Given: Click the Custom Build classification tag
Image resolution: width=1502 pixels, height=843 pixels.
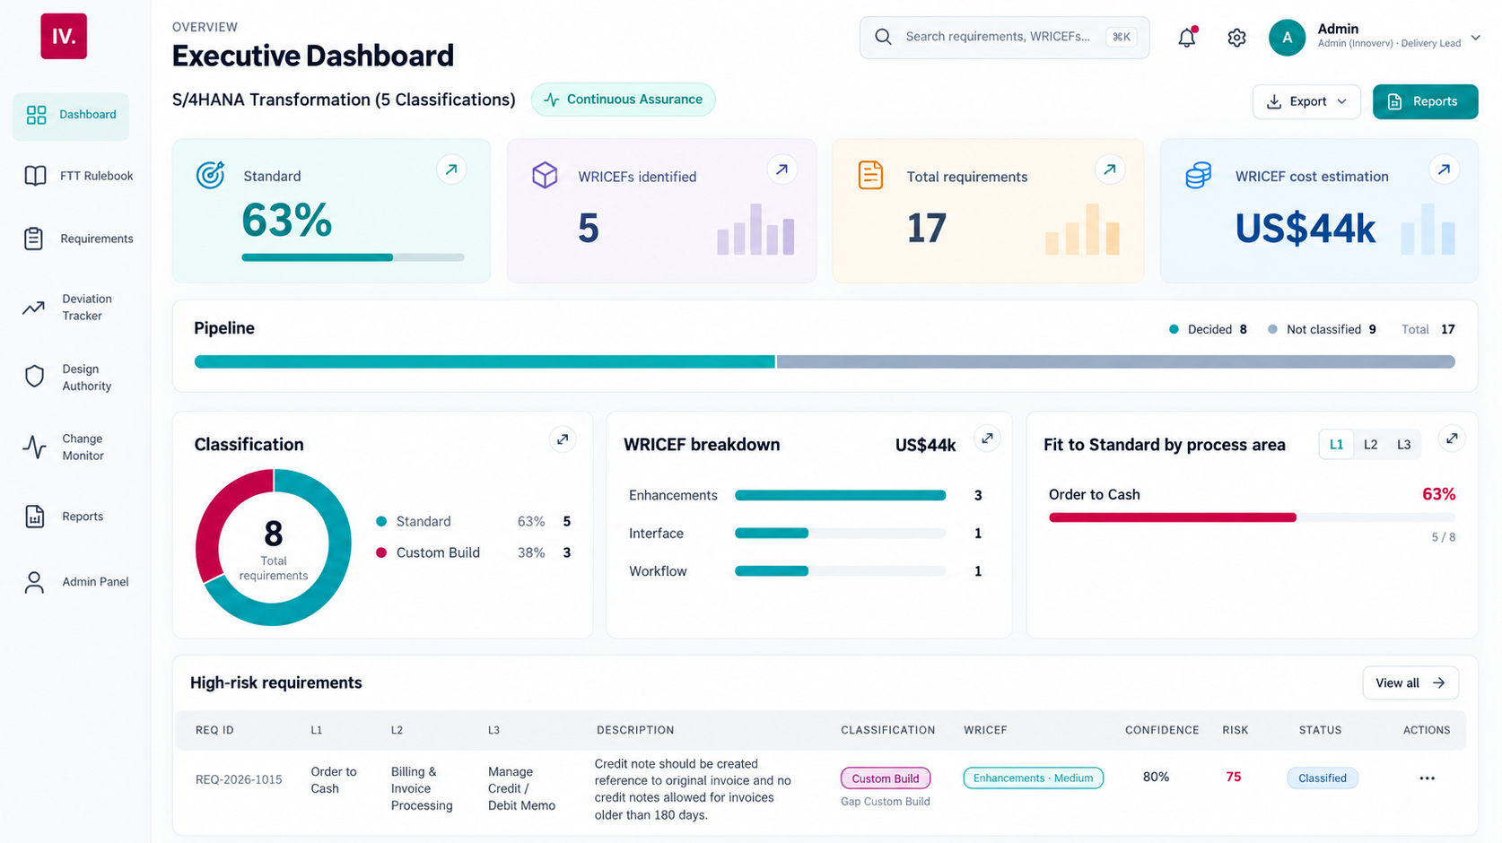Looking at the screenshot, I should point(886,778).
